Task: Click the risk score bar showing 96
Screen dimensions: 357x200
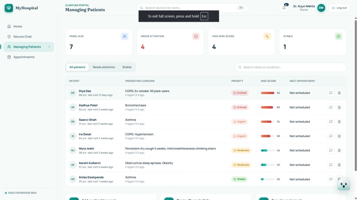Action: click(x=268, y=93)
